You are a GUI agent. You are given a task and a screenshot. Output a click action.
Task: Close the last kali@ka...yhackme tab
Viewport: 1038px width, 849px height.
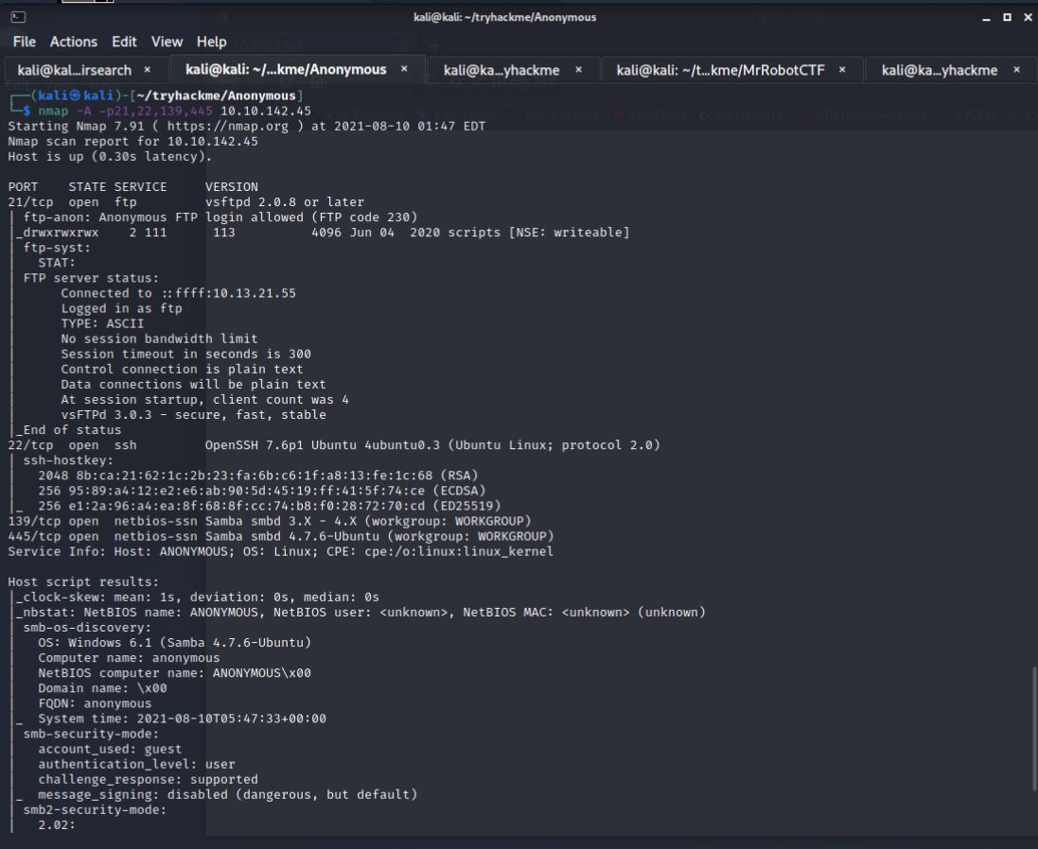(x=1018, y=70)
